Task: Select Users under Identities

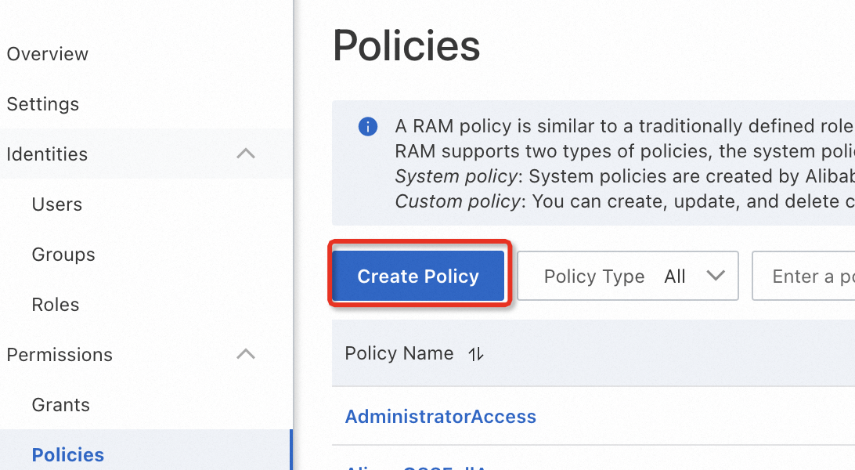Action: (57, 204)
